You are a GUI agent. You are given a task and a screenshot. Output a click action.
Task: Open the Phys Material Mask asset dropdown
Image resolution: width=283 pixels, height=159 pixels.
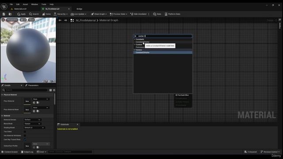[x=41, y=108]
